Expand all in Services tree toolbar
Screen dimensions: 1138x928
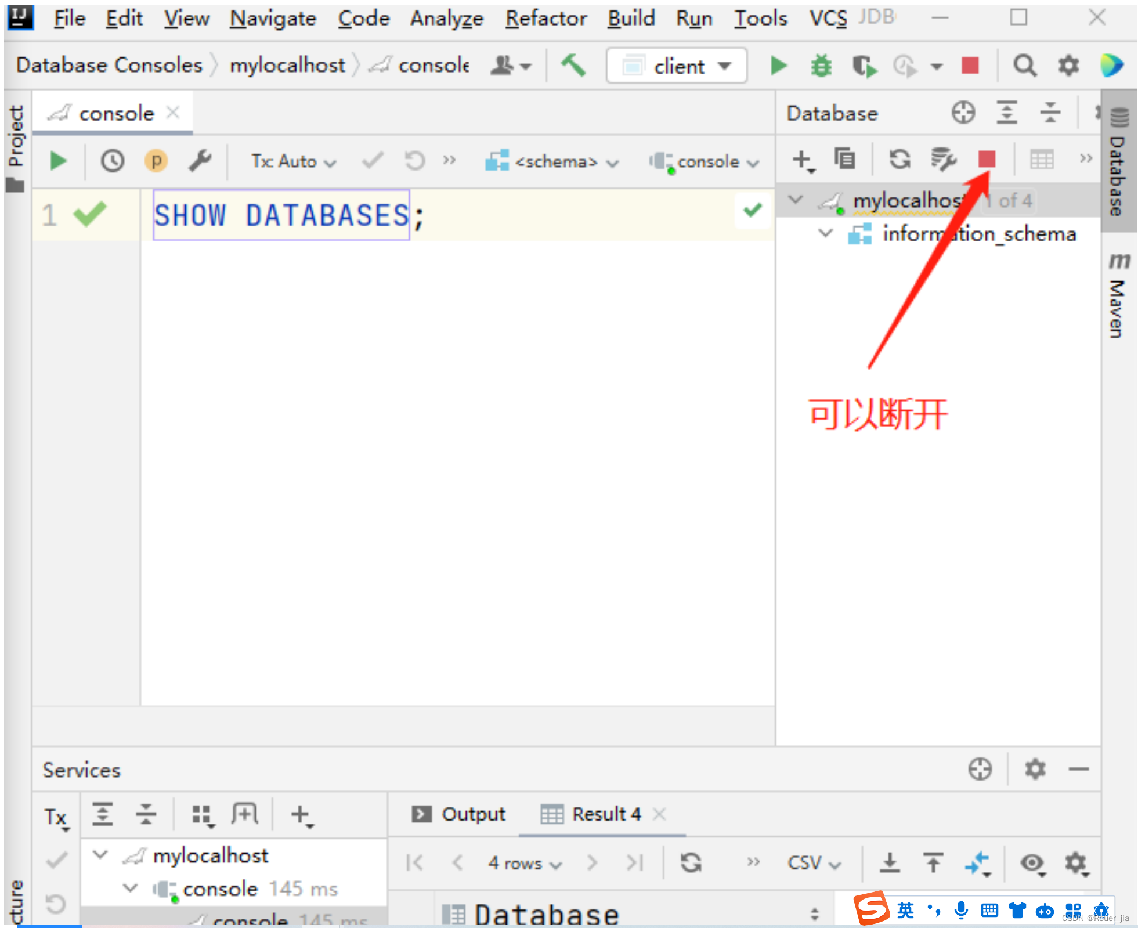click(x=103, y=814)
